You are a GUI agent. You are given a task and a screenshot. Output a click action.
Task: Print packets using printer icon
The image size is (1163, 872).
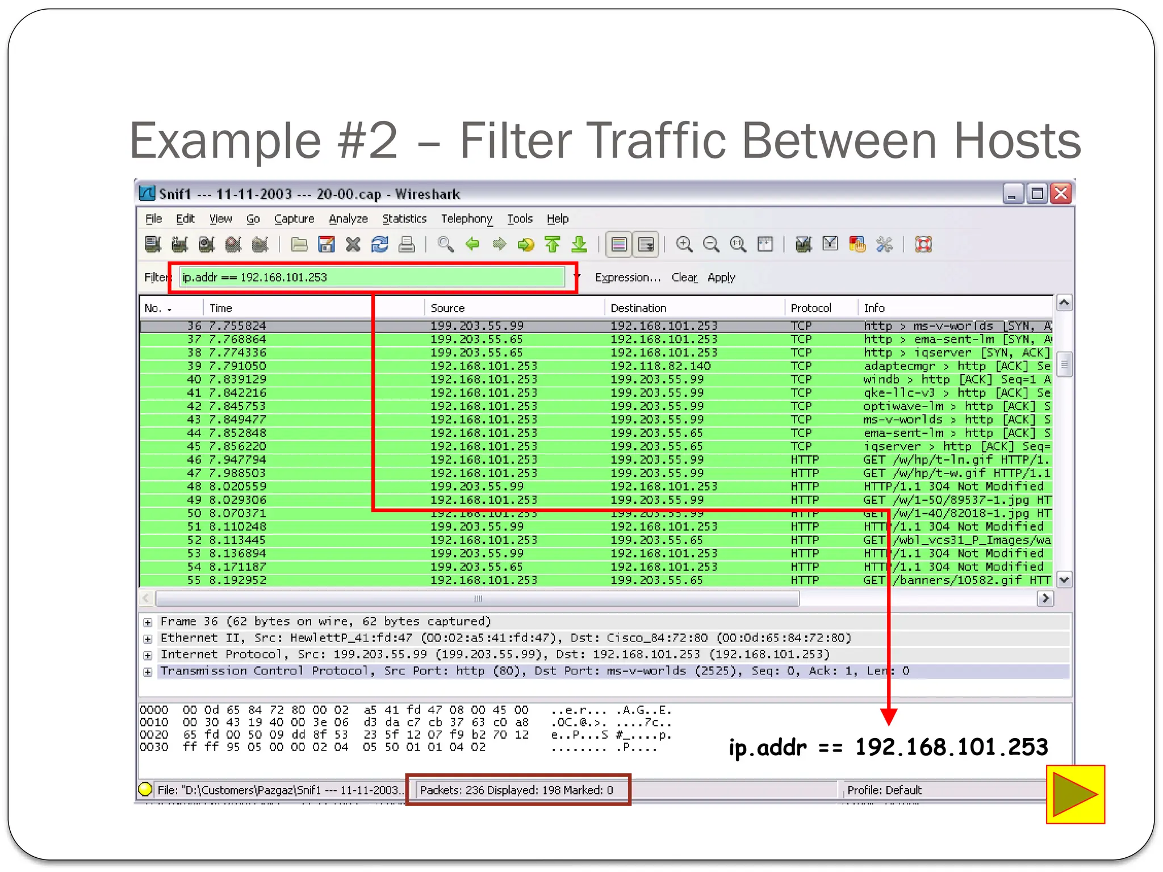click(x=407, y=245)
